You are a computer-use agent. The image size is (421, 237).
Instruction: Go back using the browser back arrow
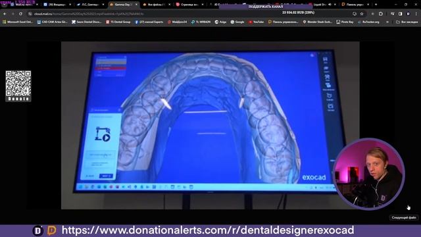pos(5,14)
